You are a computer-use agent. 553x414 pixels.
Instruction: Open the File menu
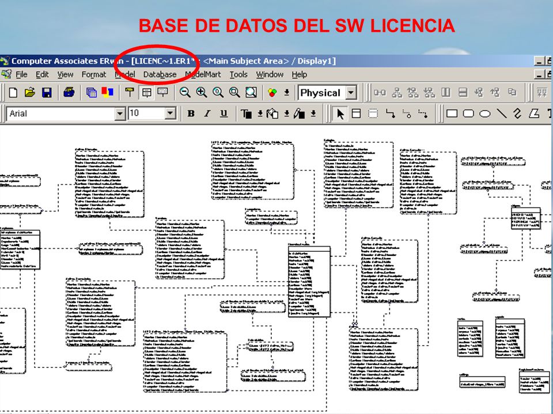[21, 75]
